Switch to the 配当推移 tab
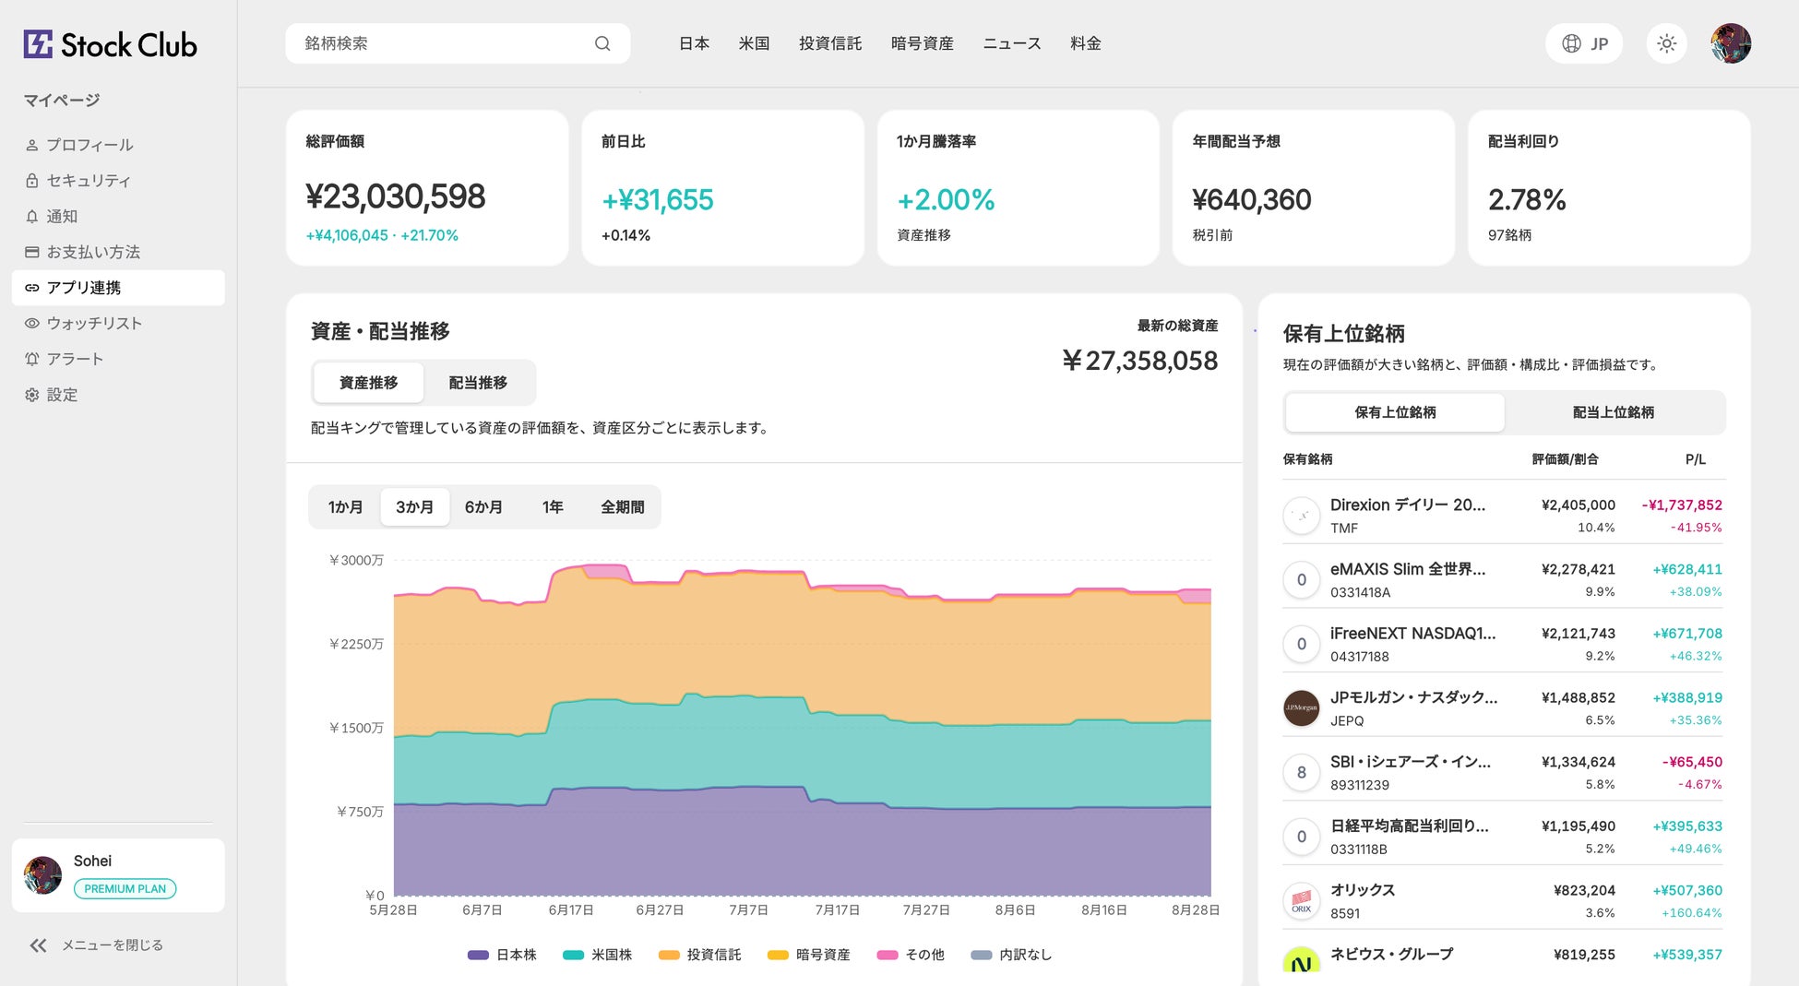Image resolution: width=1799 pixels, height=986 pixels. pyautogui.click(x=478, y=383)
